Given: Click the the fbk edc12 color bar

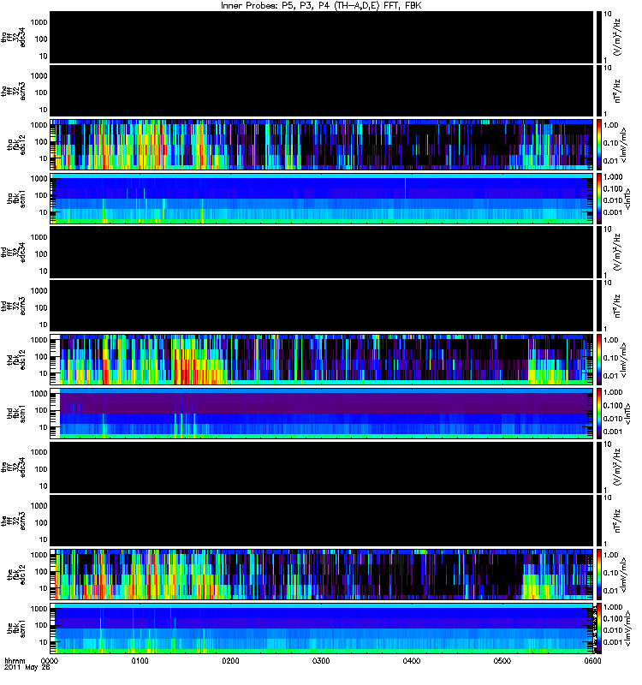Looking at the screenshot, I should point(599,575).
